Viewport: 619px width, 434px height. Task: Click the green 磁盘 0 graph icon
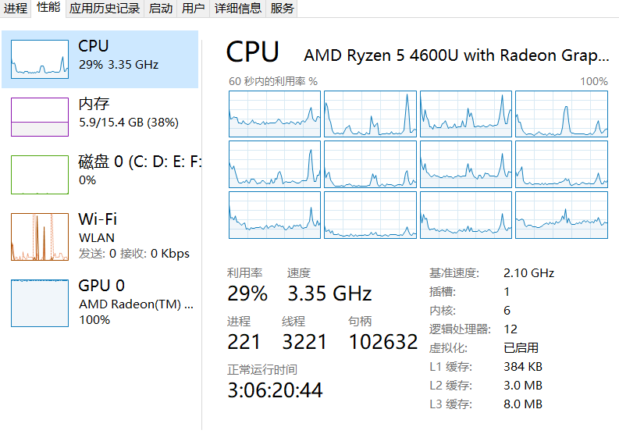(x=39, y=174)
